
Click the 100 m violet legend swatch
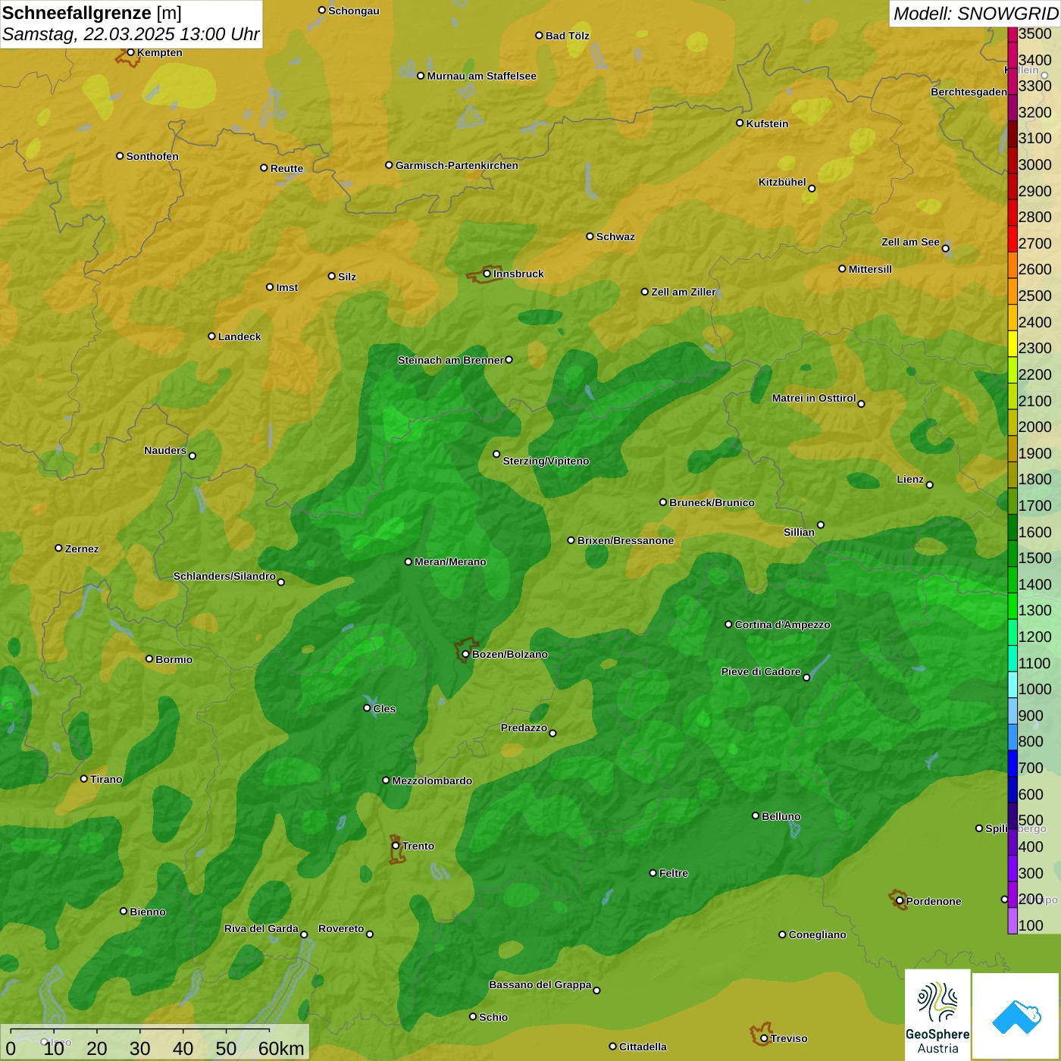[x=1012, y=921]
